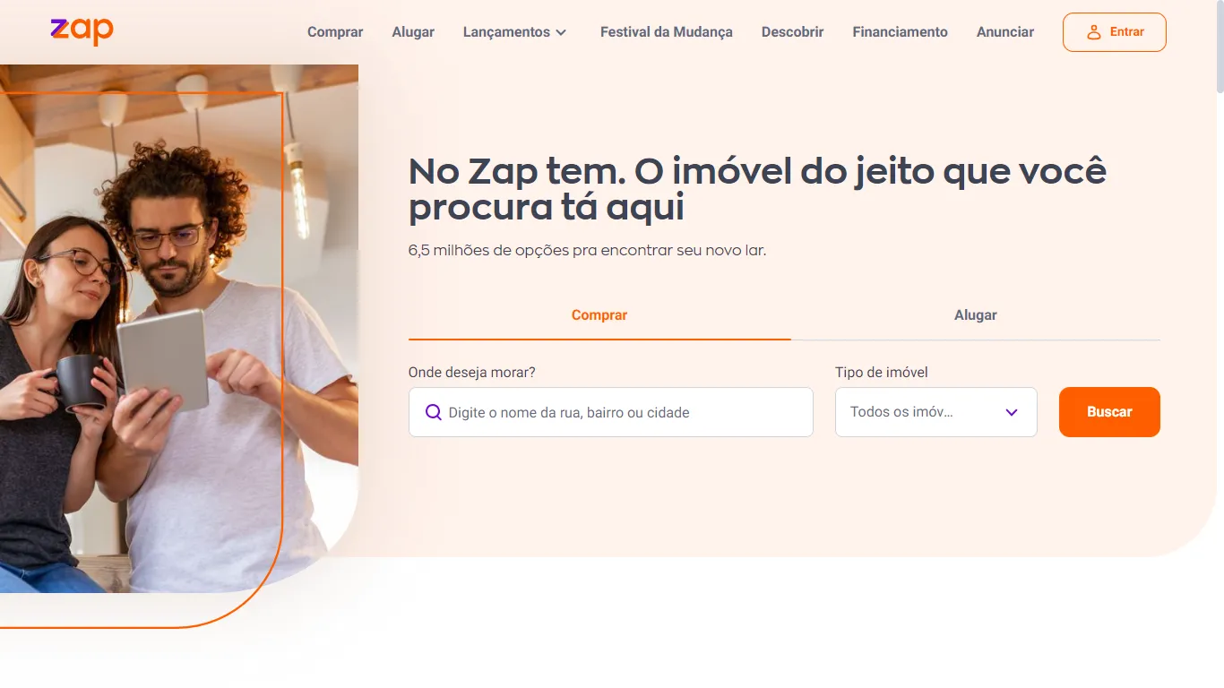Open the Tipo de imóvel dropdown

pyautogui.click(x=935, y=412)
